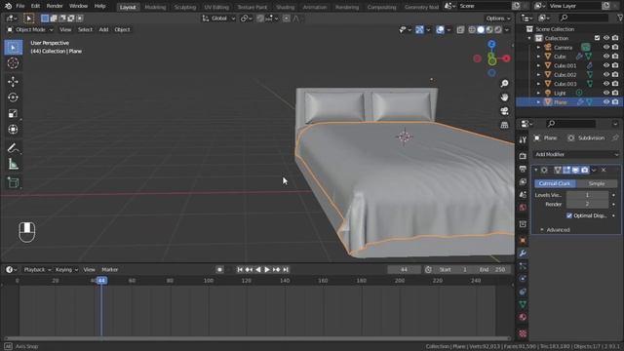Select the Cursor tool
The image size is (624, 351).
click(13, 63)
